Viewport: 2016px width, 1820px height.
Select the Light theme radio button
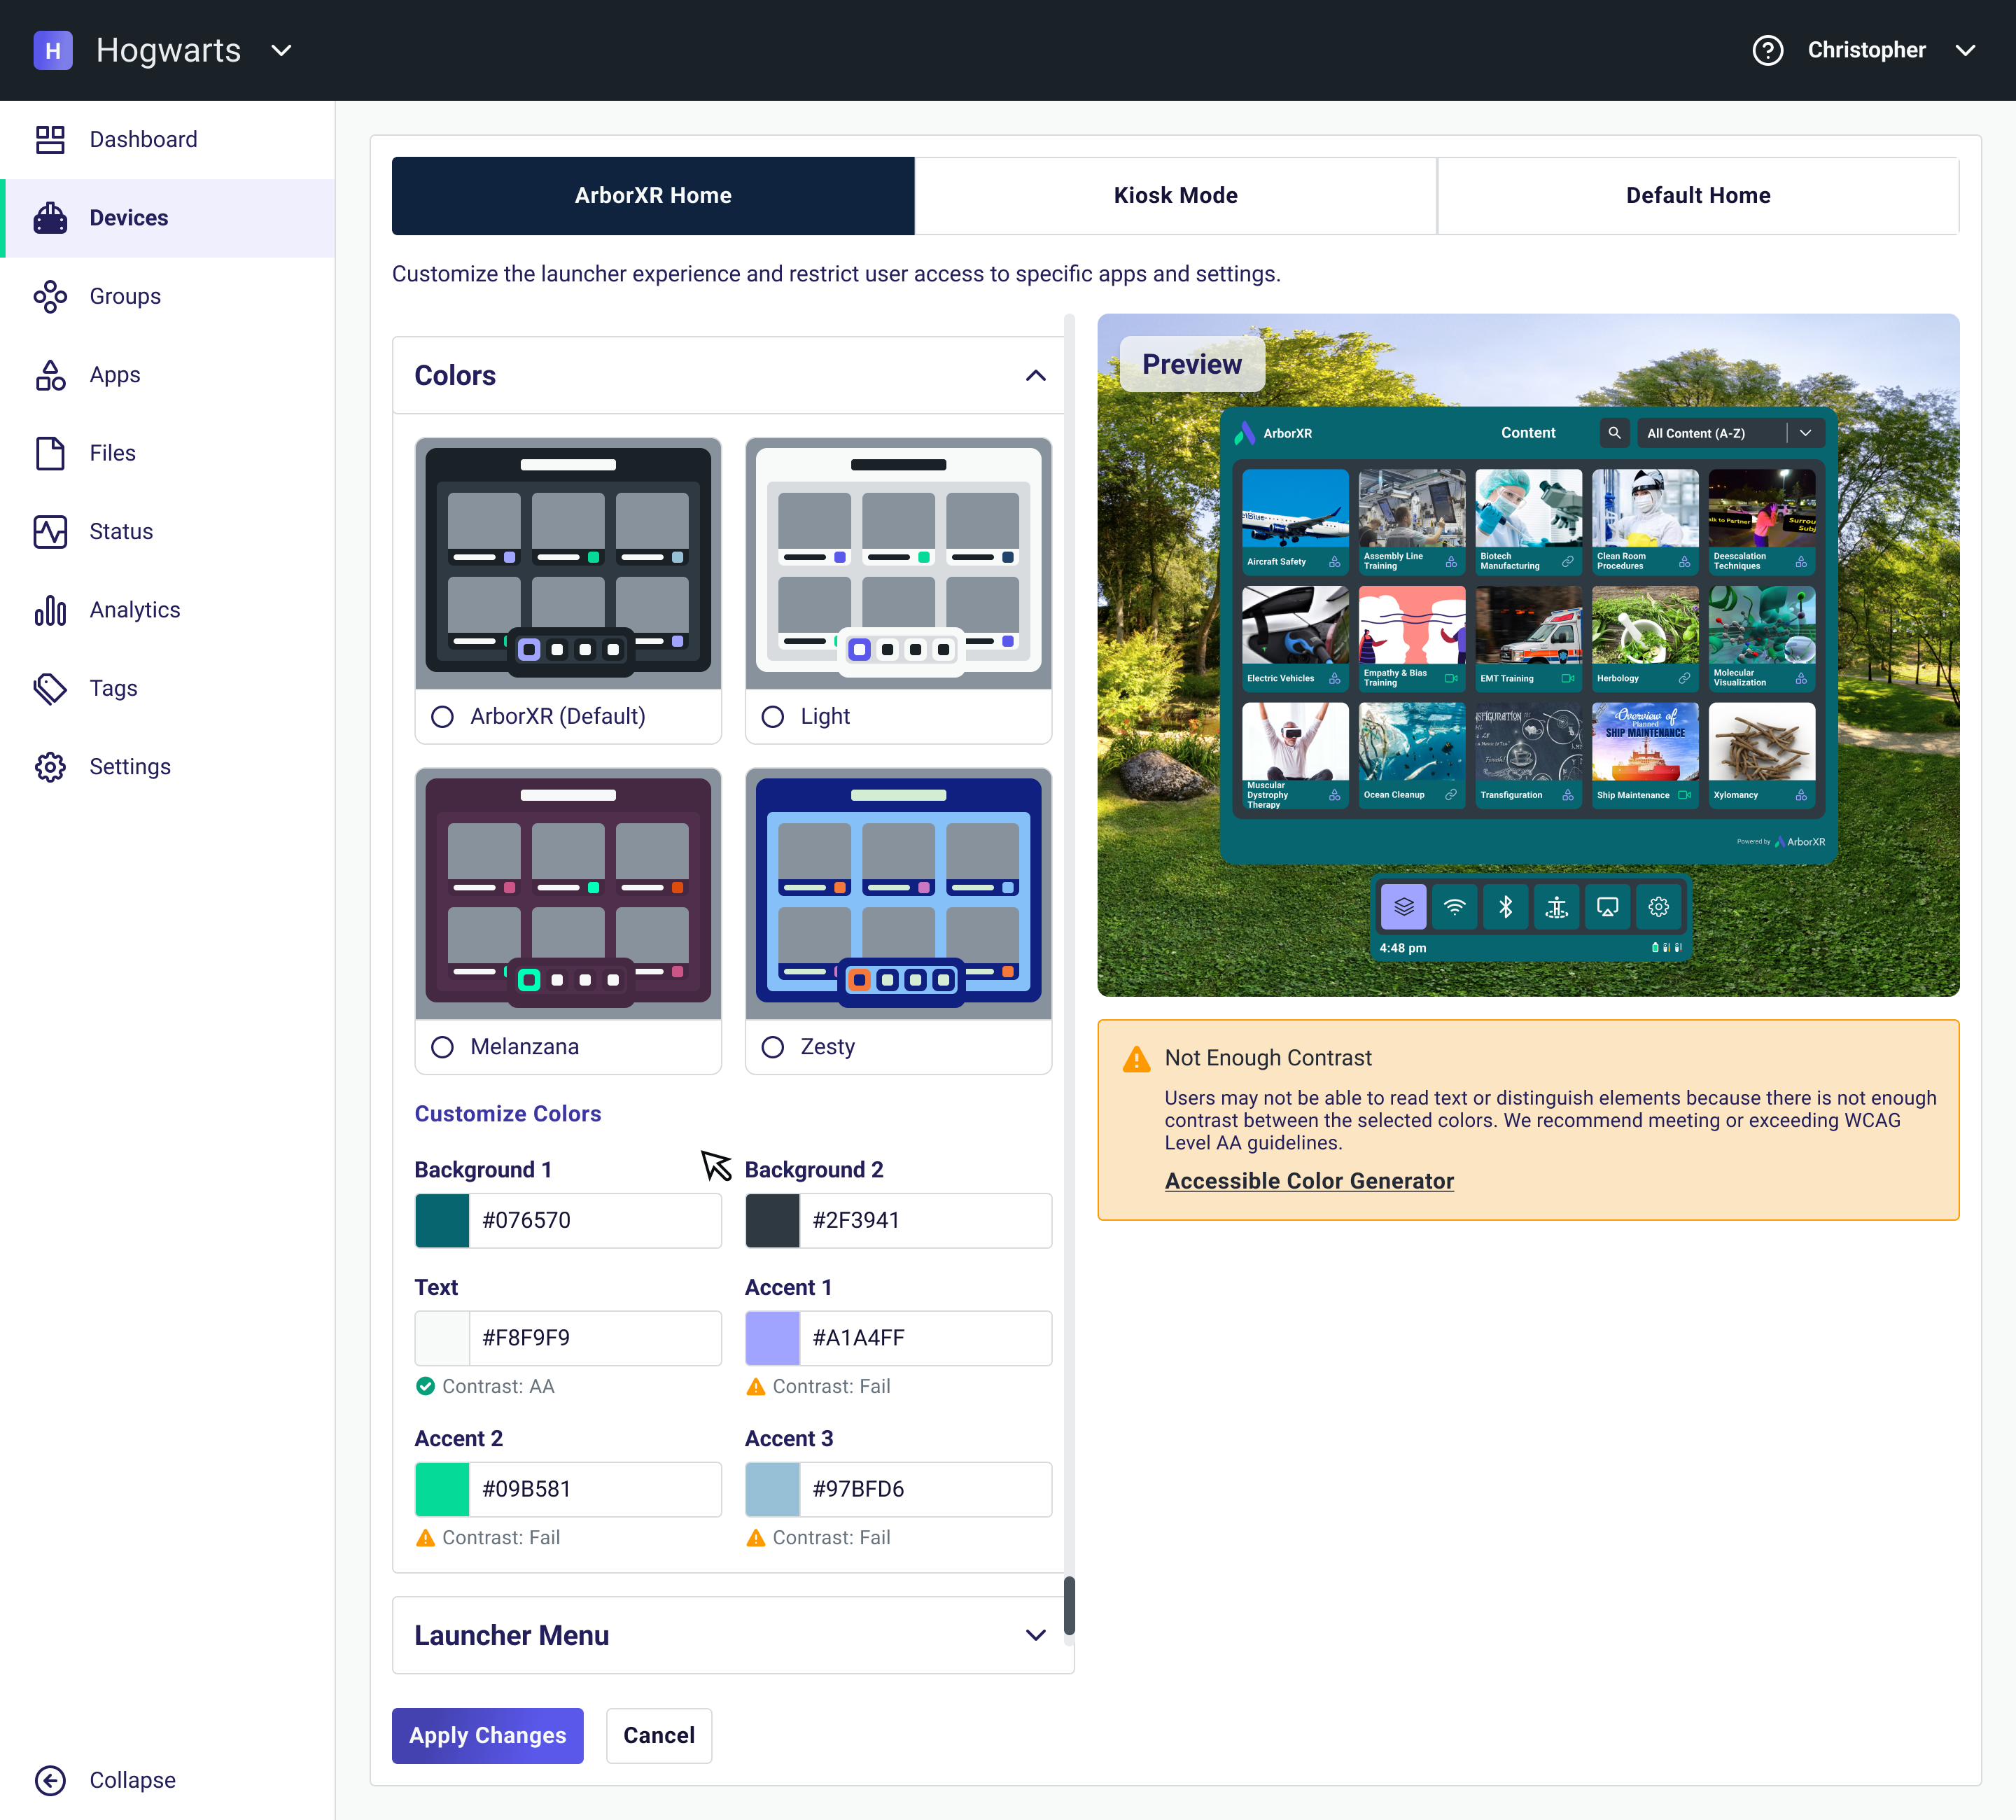772,716
